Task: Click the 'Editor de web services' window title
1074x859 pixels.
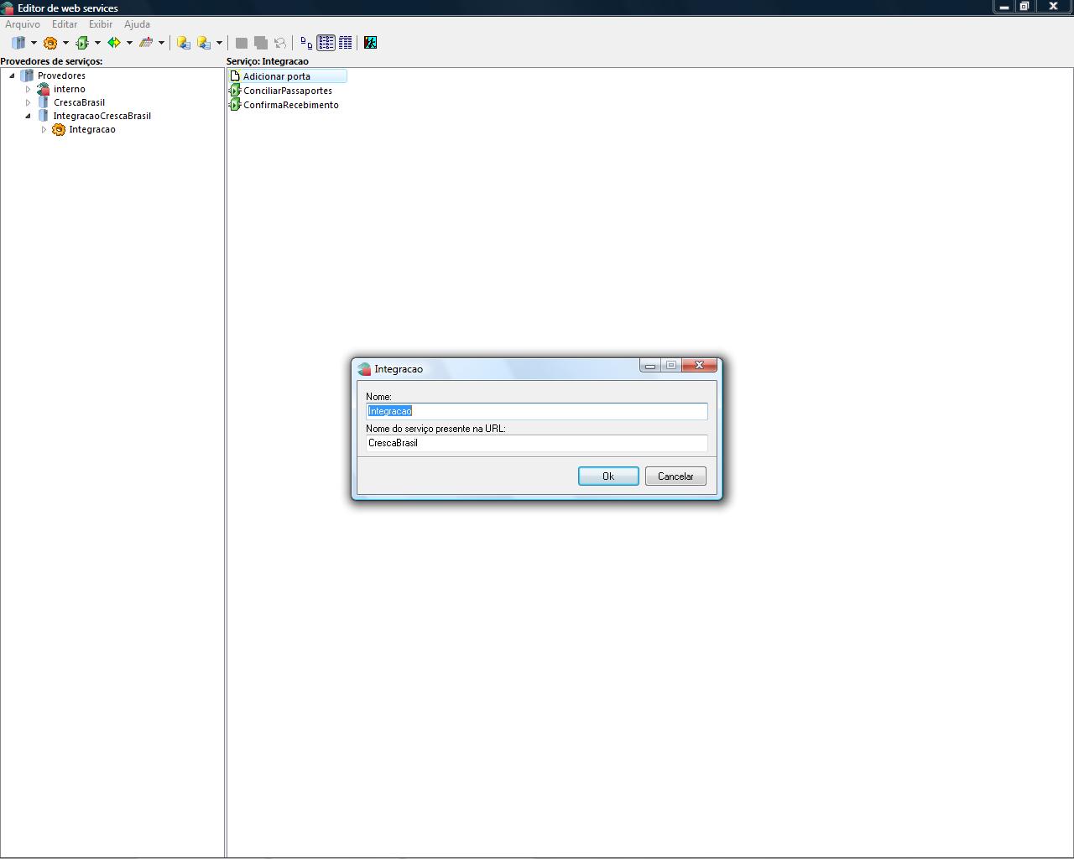Action: pyautogui.click(x=68, y=8)
